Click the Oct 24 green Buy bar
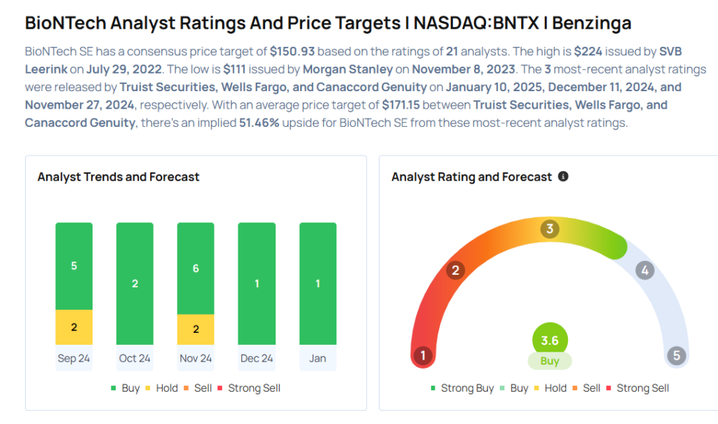 click(x=135, y=283)
